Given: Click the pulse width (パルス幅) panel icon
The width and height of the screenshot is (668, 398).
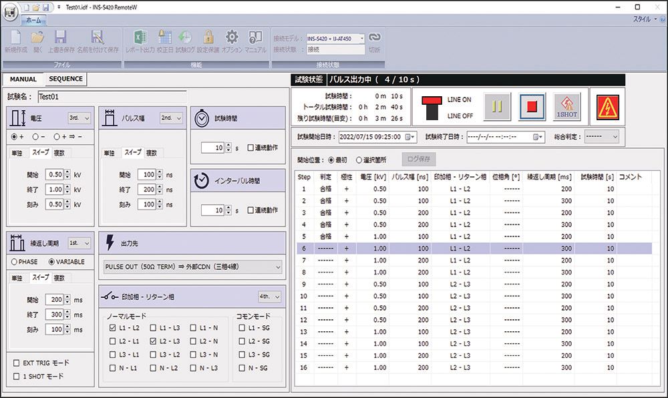Looking at the screenshot, I should (x=110, y=118).
